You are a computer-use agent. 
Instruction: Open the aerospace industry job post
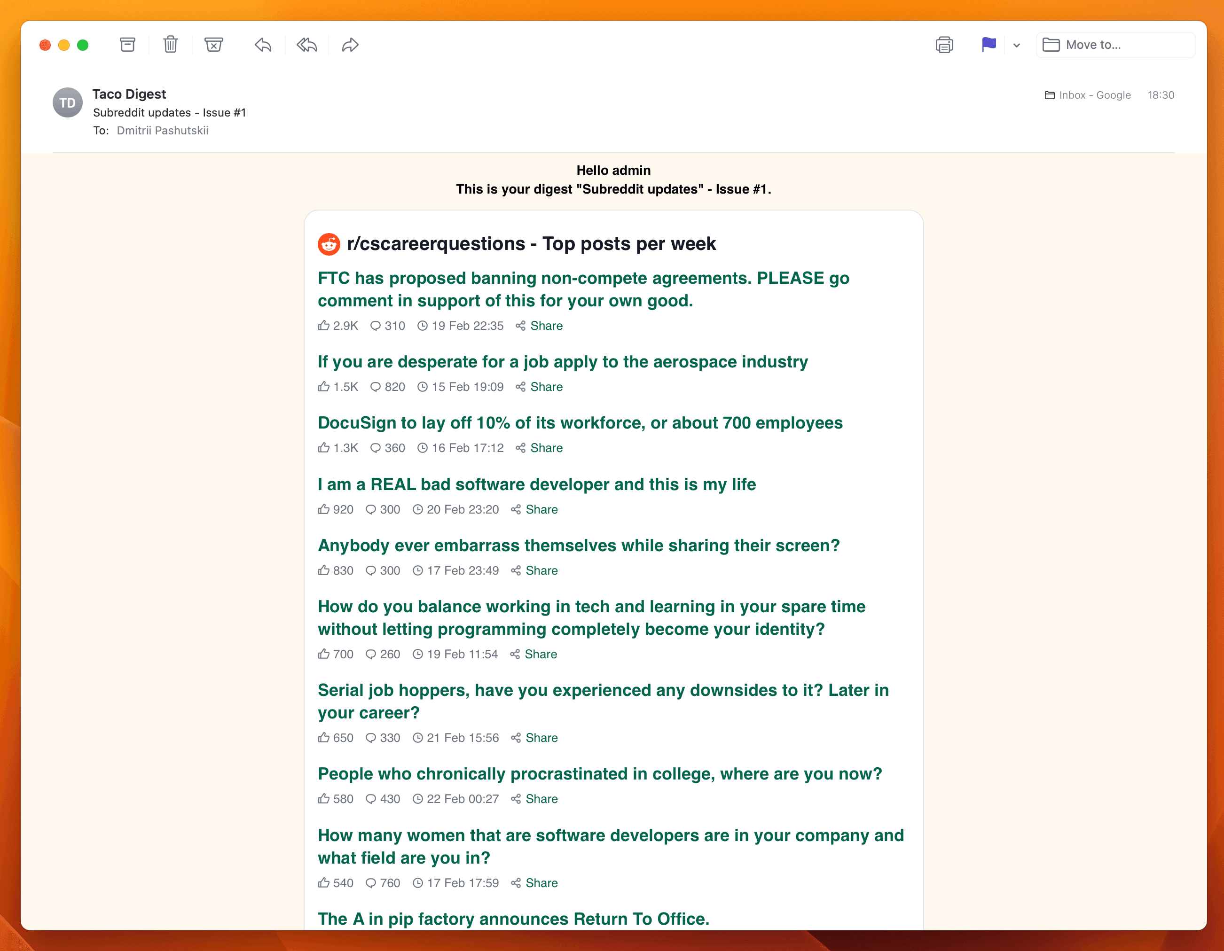click(x=563, y=362)
